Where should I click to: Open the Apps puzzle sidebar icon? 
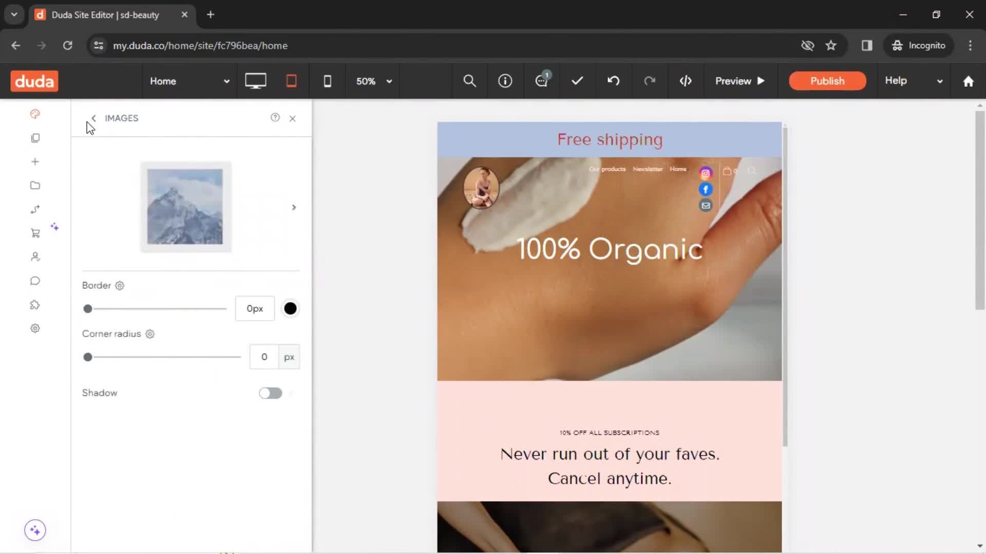coord(35,305)
